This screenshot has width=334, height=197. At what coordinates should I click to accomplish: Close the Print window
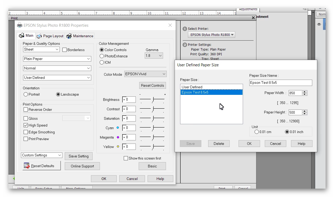click(x=253, y=18)
